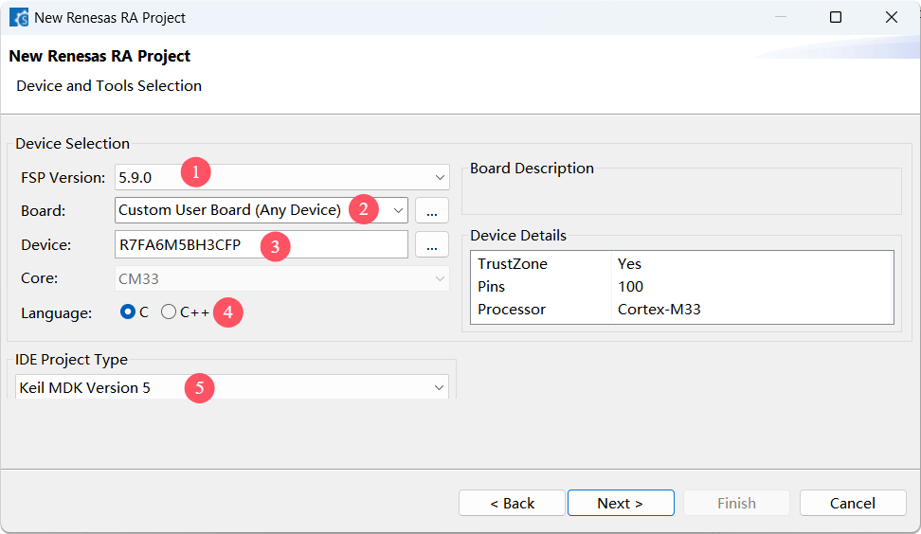
Task: Click the Board Description group title
Action: click(x=532, y=169)
